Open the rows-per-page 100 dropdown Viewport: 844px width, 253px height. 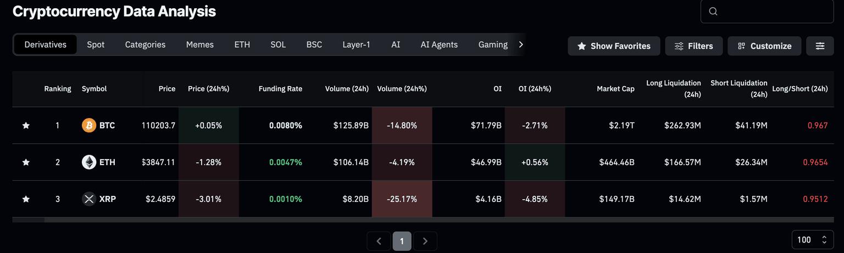point(812,240)
